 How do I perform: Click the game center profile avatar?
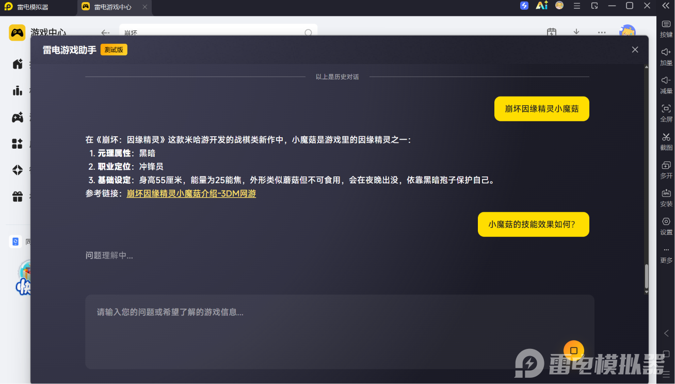click(628, 31)
